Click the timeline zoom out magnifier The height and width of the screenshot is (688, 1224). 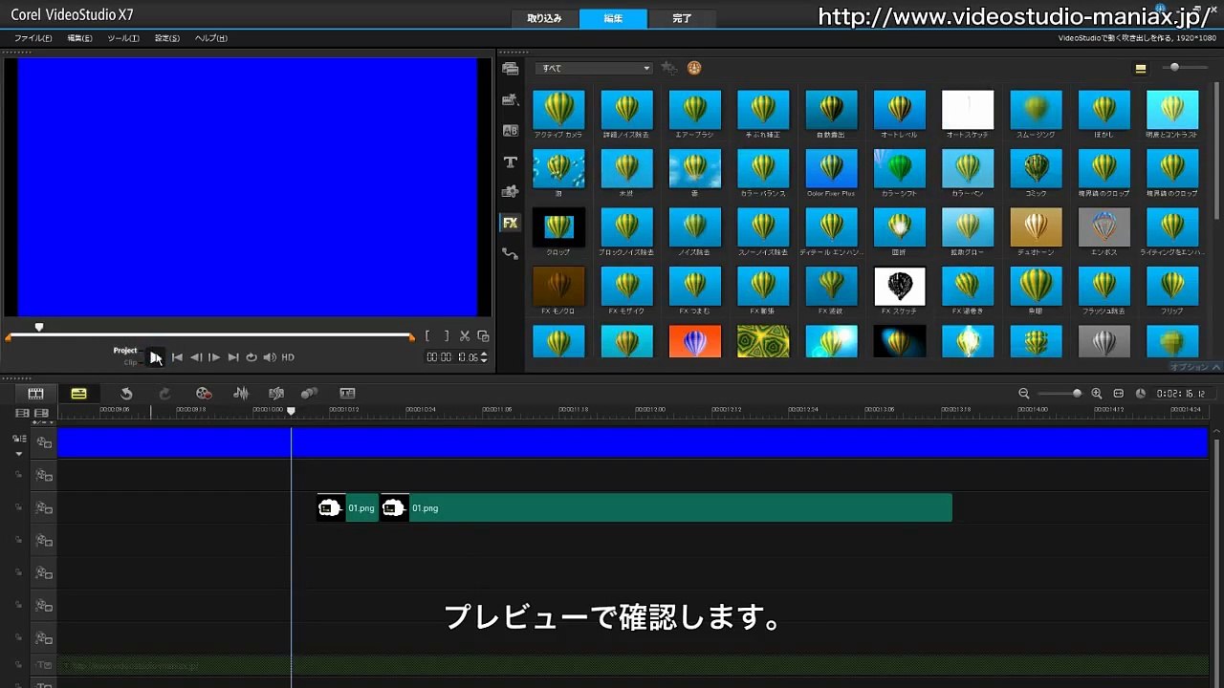(x=1023, y=394)
